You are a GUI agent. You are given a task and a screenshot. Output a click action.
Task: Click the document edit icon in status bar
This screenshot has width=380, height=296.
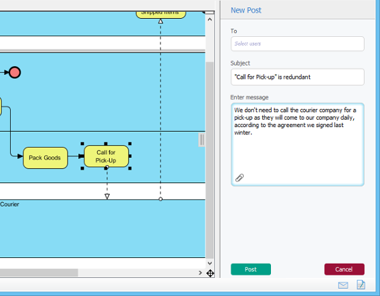pyautogui.click(x=361, y=285)
